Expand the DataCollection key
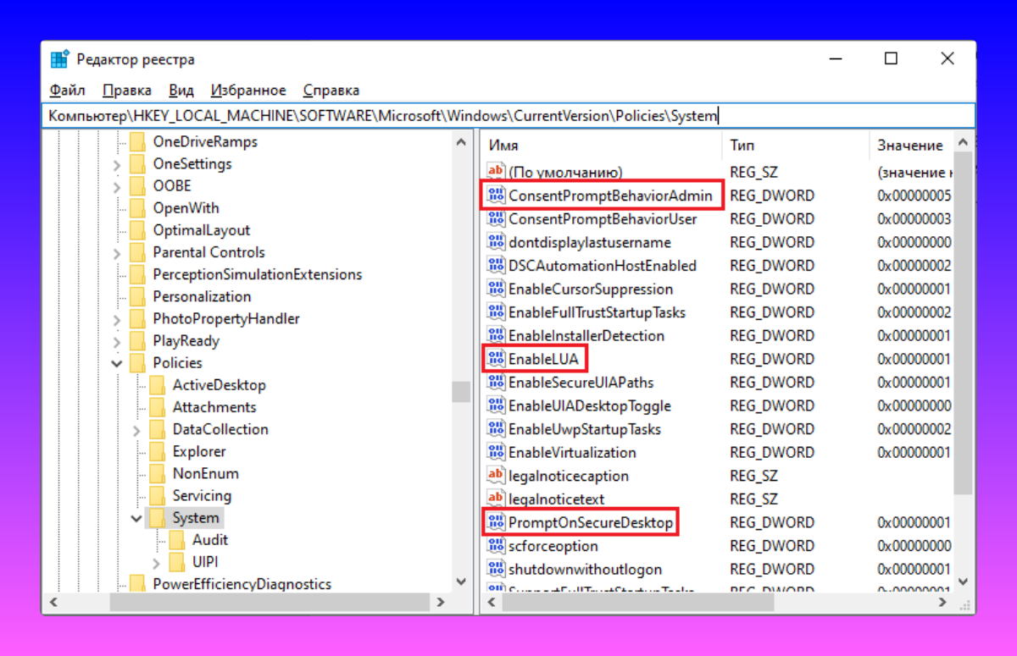Screen dimensions: 1017x656 136,430
